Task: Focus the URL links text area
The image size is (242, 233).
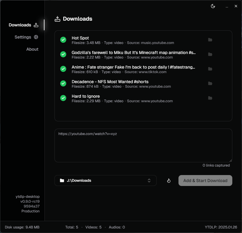Action: [x=143, y=146]
